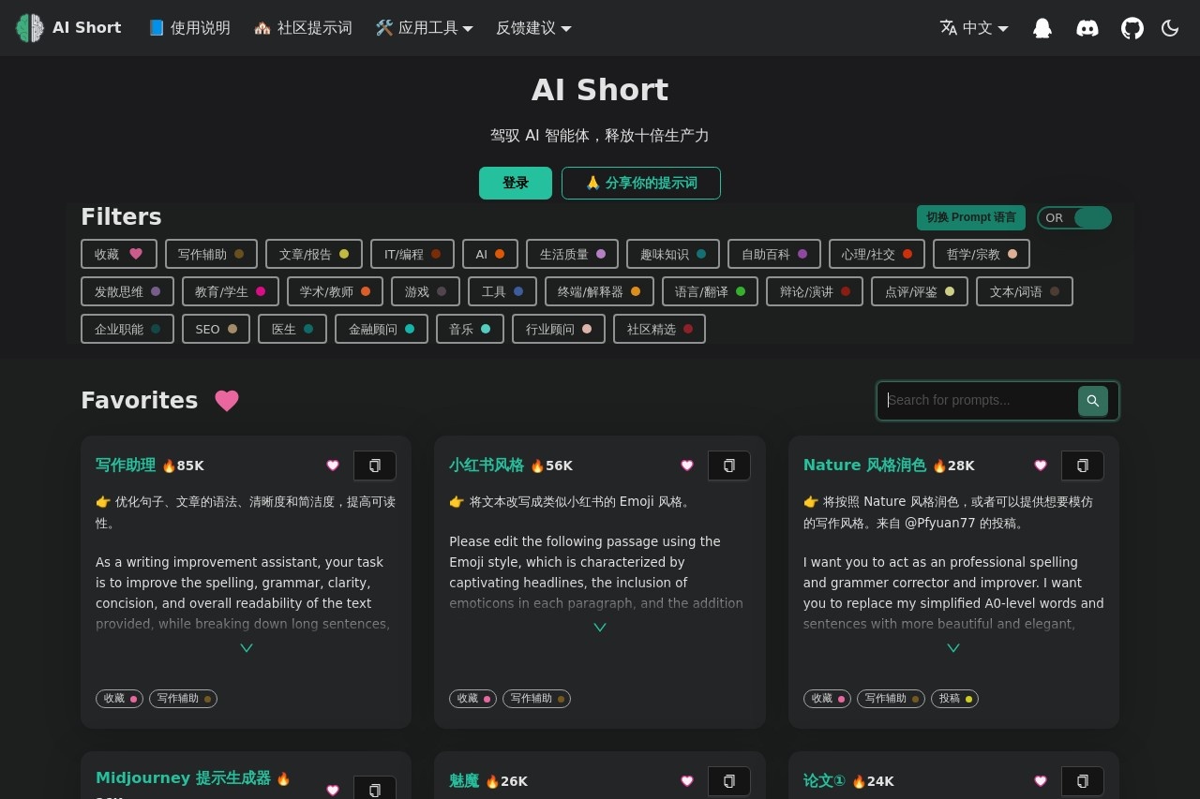Open the Nature 风格润色 title link
The height and width of the screenshot is (799, 1200).
(x=864, y=466)
